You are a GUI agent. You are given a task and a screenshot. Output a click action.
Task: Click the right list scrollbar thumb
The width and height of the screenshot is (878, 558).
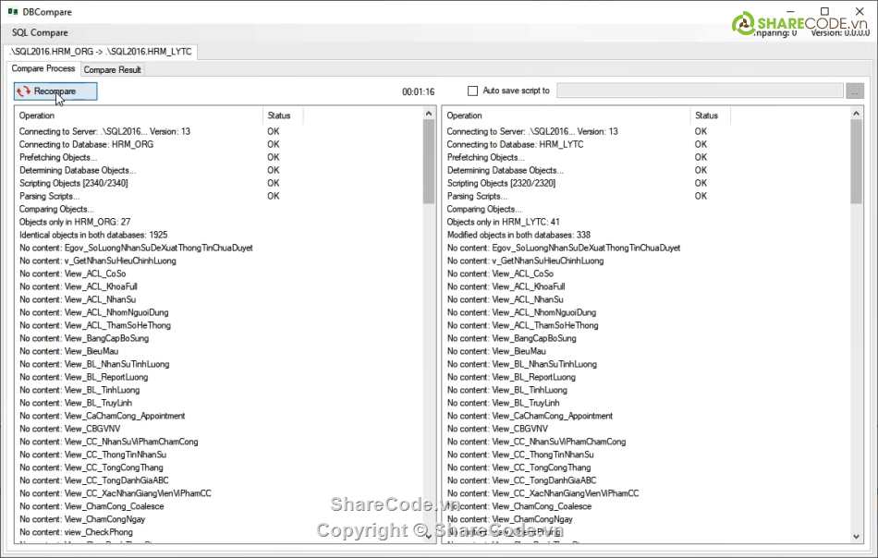coord(856,162)
